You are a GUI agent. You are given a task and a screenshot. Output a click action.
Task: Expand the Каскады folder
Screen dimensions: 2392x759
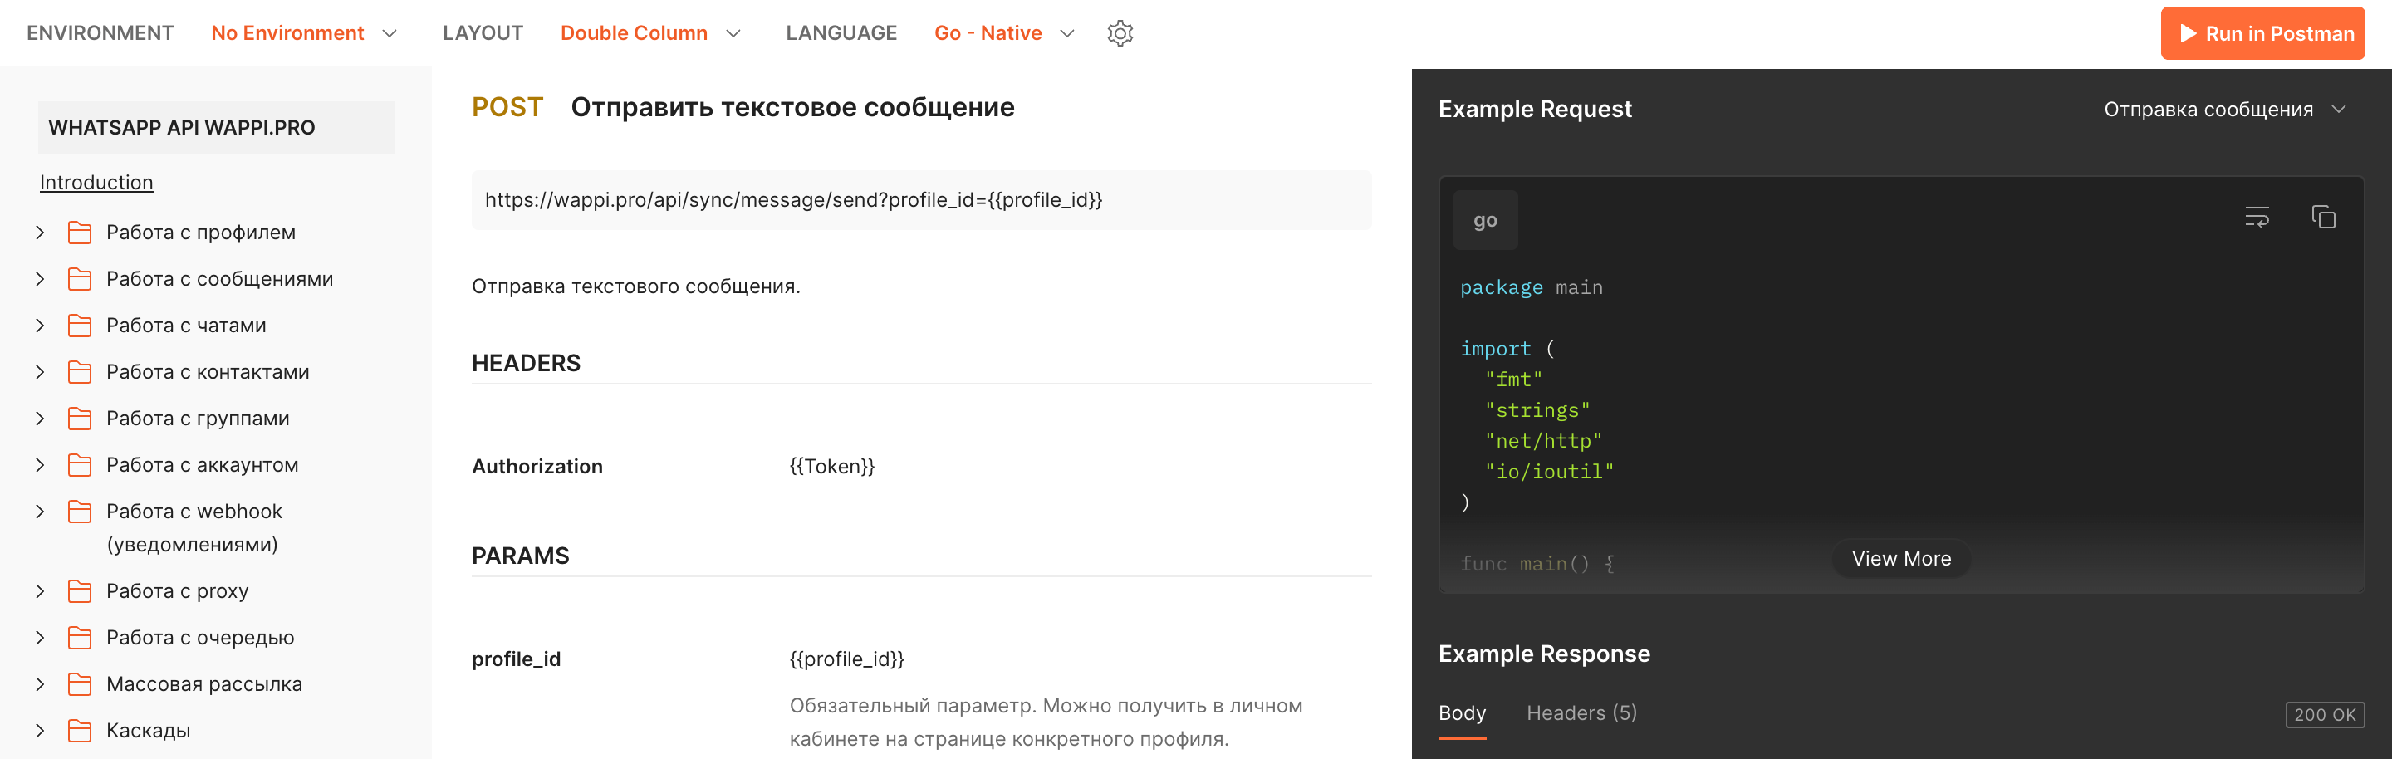click(x=40, y=730)
